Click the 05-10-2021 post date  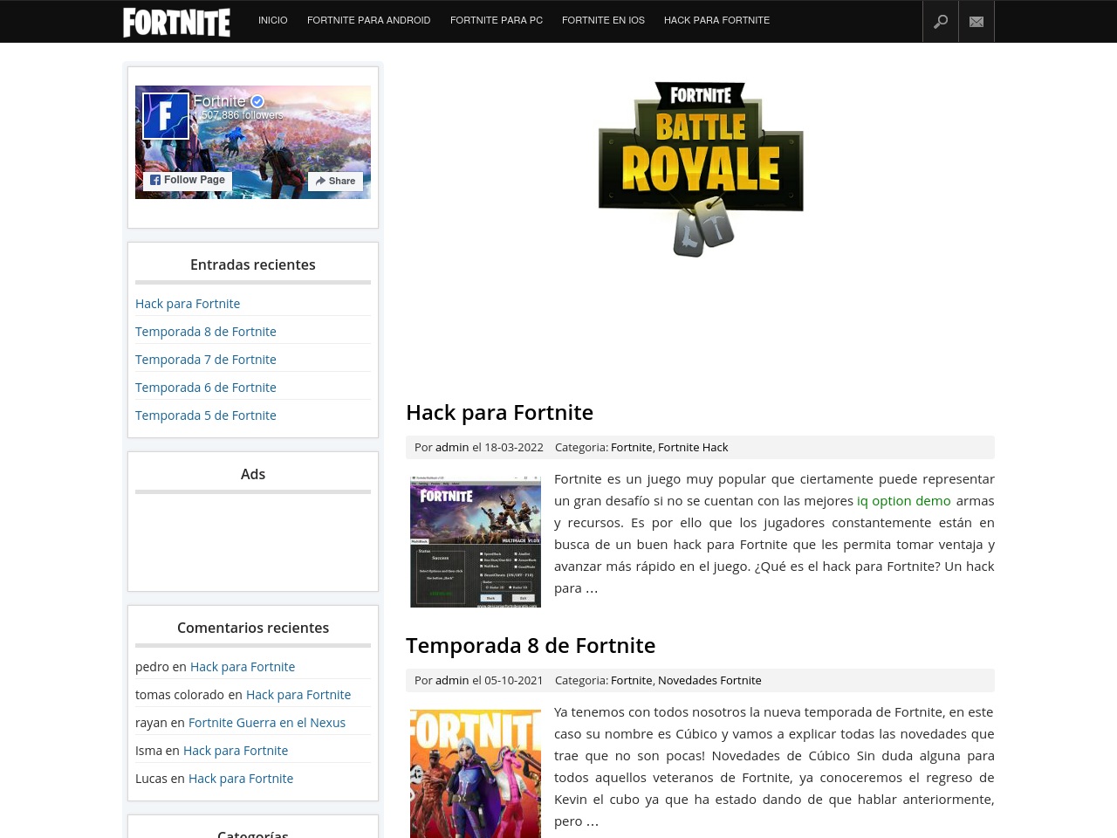(x=514, y=680)
